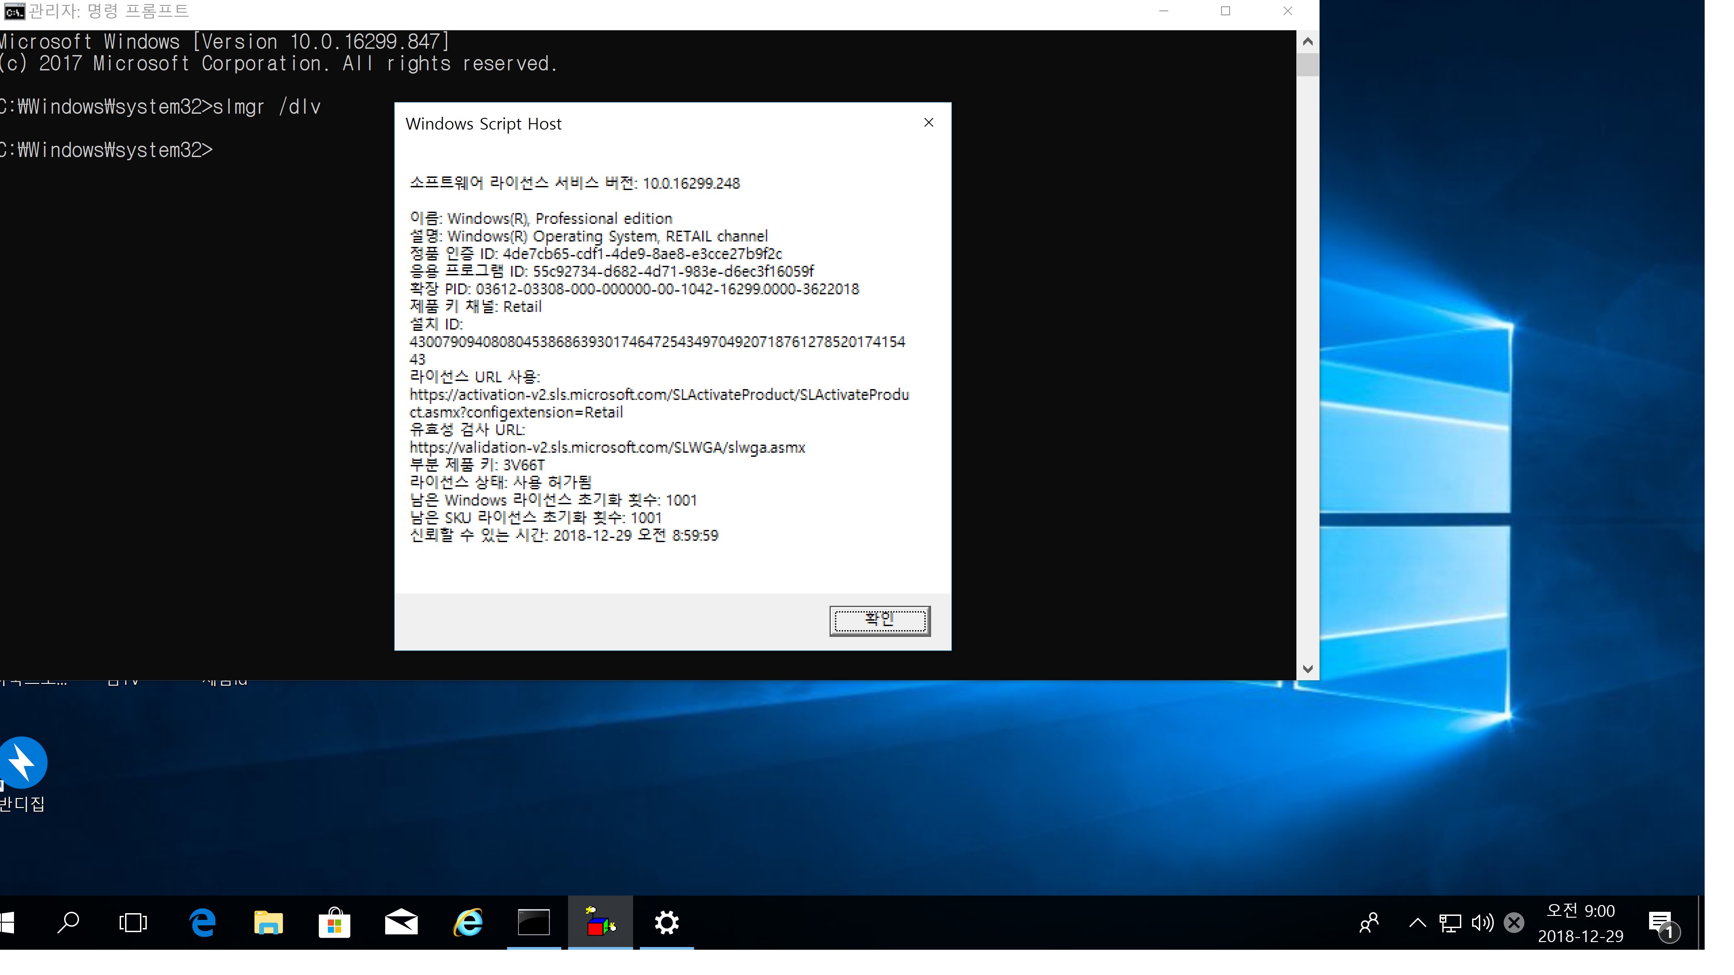Close the Command Prompt window
Viewport: 1734px width, 975px height.
pyautogui.click(x=1287, y=11)
